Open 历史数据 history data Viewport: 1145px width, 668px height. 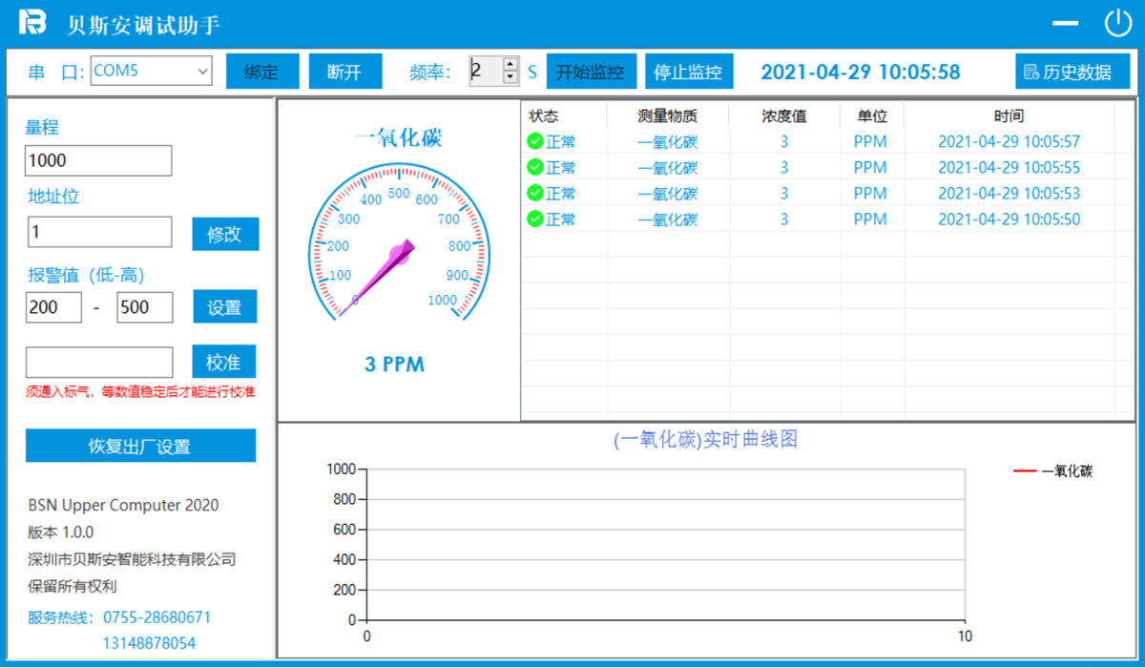click(1072, 72)
